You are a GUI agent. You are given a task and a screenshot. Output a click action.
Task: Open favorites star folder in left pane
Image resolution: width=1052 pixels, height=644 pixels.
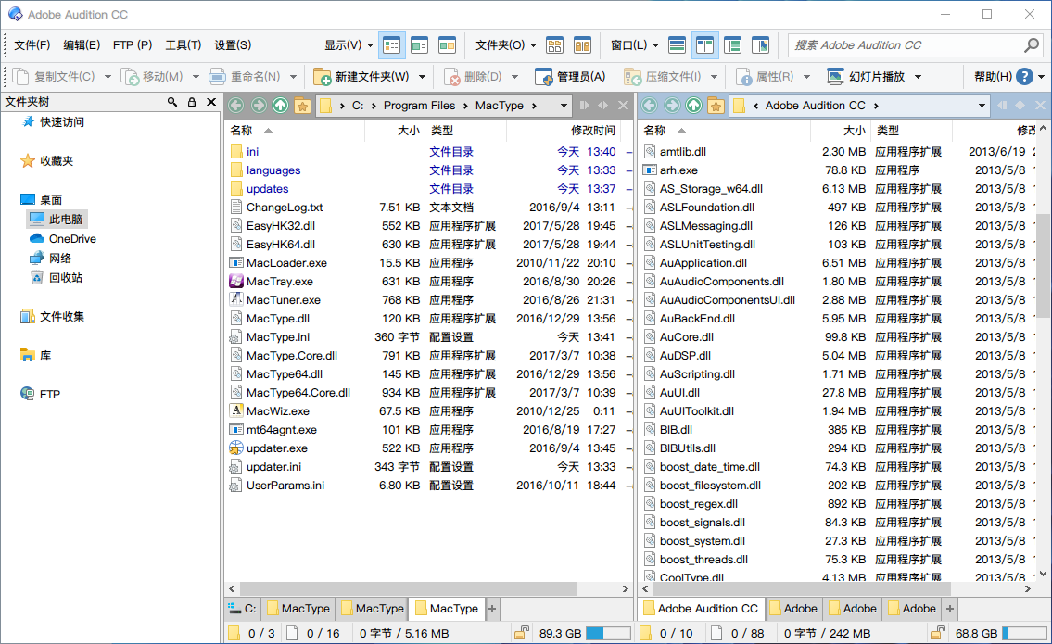(x=302, y=106)
